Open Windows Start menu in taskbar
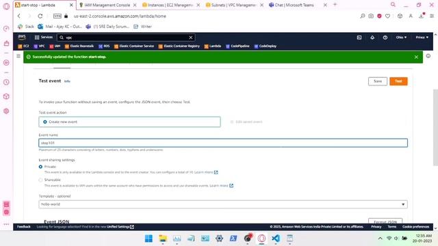 click(149, 238)
